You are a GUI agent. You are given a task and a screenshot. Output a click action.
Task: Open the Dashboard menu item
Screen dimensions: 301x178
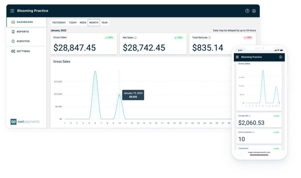pos(26,22)
